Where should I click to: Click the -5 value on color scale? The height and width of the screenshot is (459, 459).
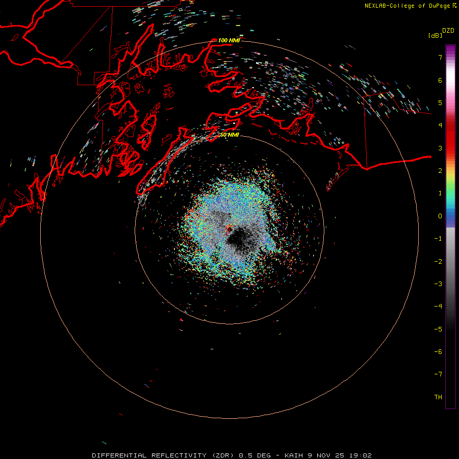438,329
